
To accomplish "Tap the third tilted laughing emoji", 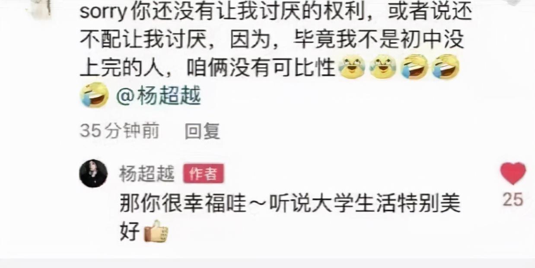I will [x=414, y=67].
